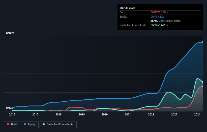Viewport: 207px width, 132px height.
Task: Select the Debt end-point marker on chart
Action: [203, 86]
